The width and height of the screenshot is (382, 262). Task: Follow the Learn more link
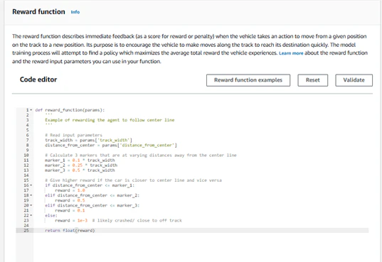(291, 53)
